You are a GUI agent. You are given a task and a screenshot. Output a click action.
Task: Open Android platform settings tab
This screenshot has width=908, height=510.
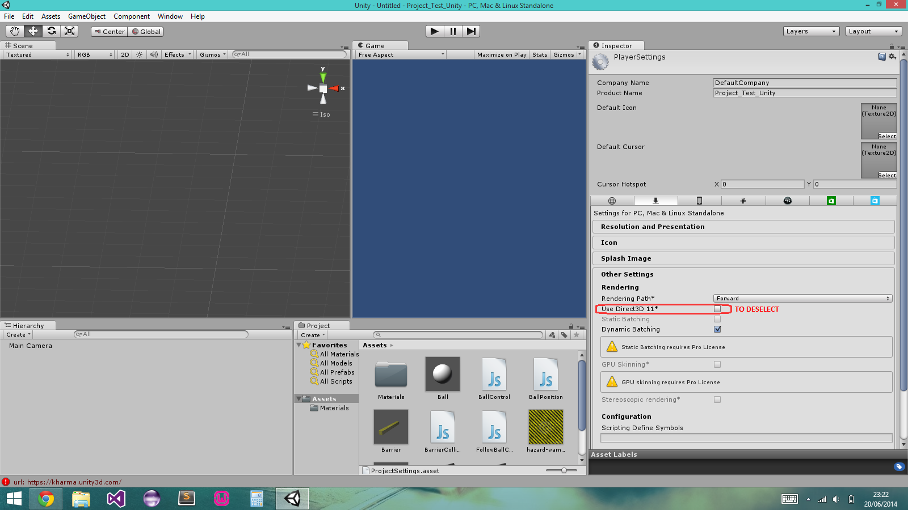click(x=743, y=201)
